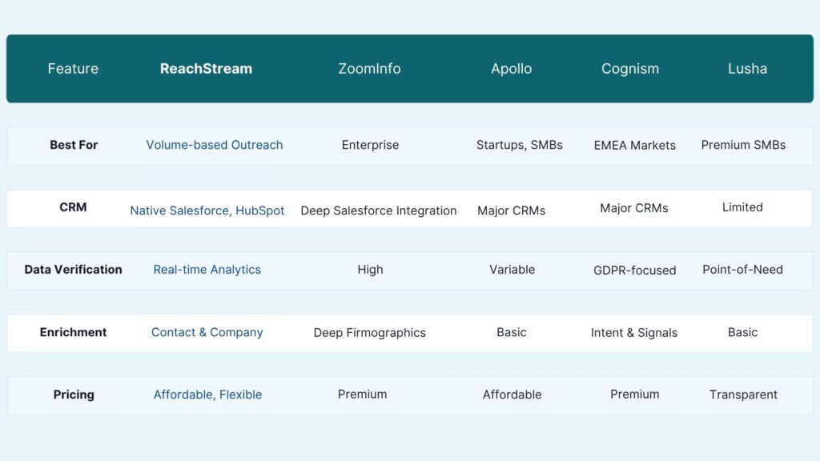Click the "Deep Firmographics" cell
This screenshot has height=461, width=820.
click(x=370, y=332)
